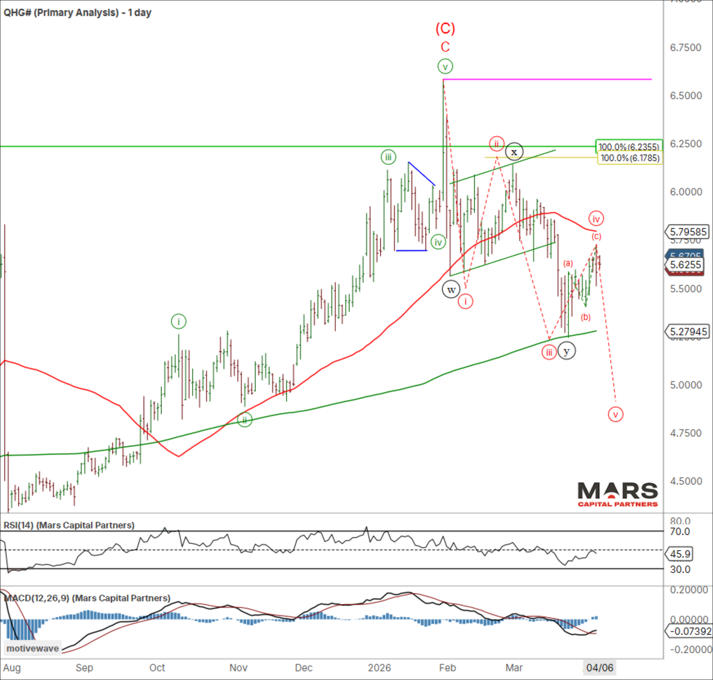Select the 45.9 RSI value tag

[x=679, y=554]
